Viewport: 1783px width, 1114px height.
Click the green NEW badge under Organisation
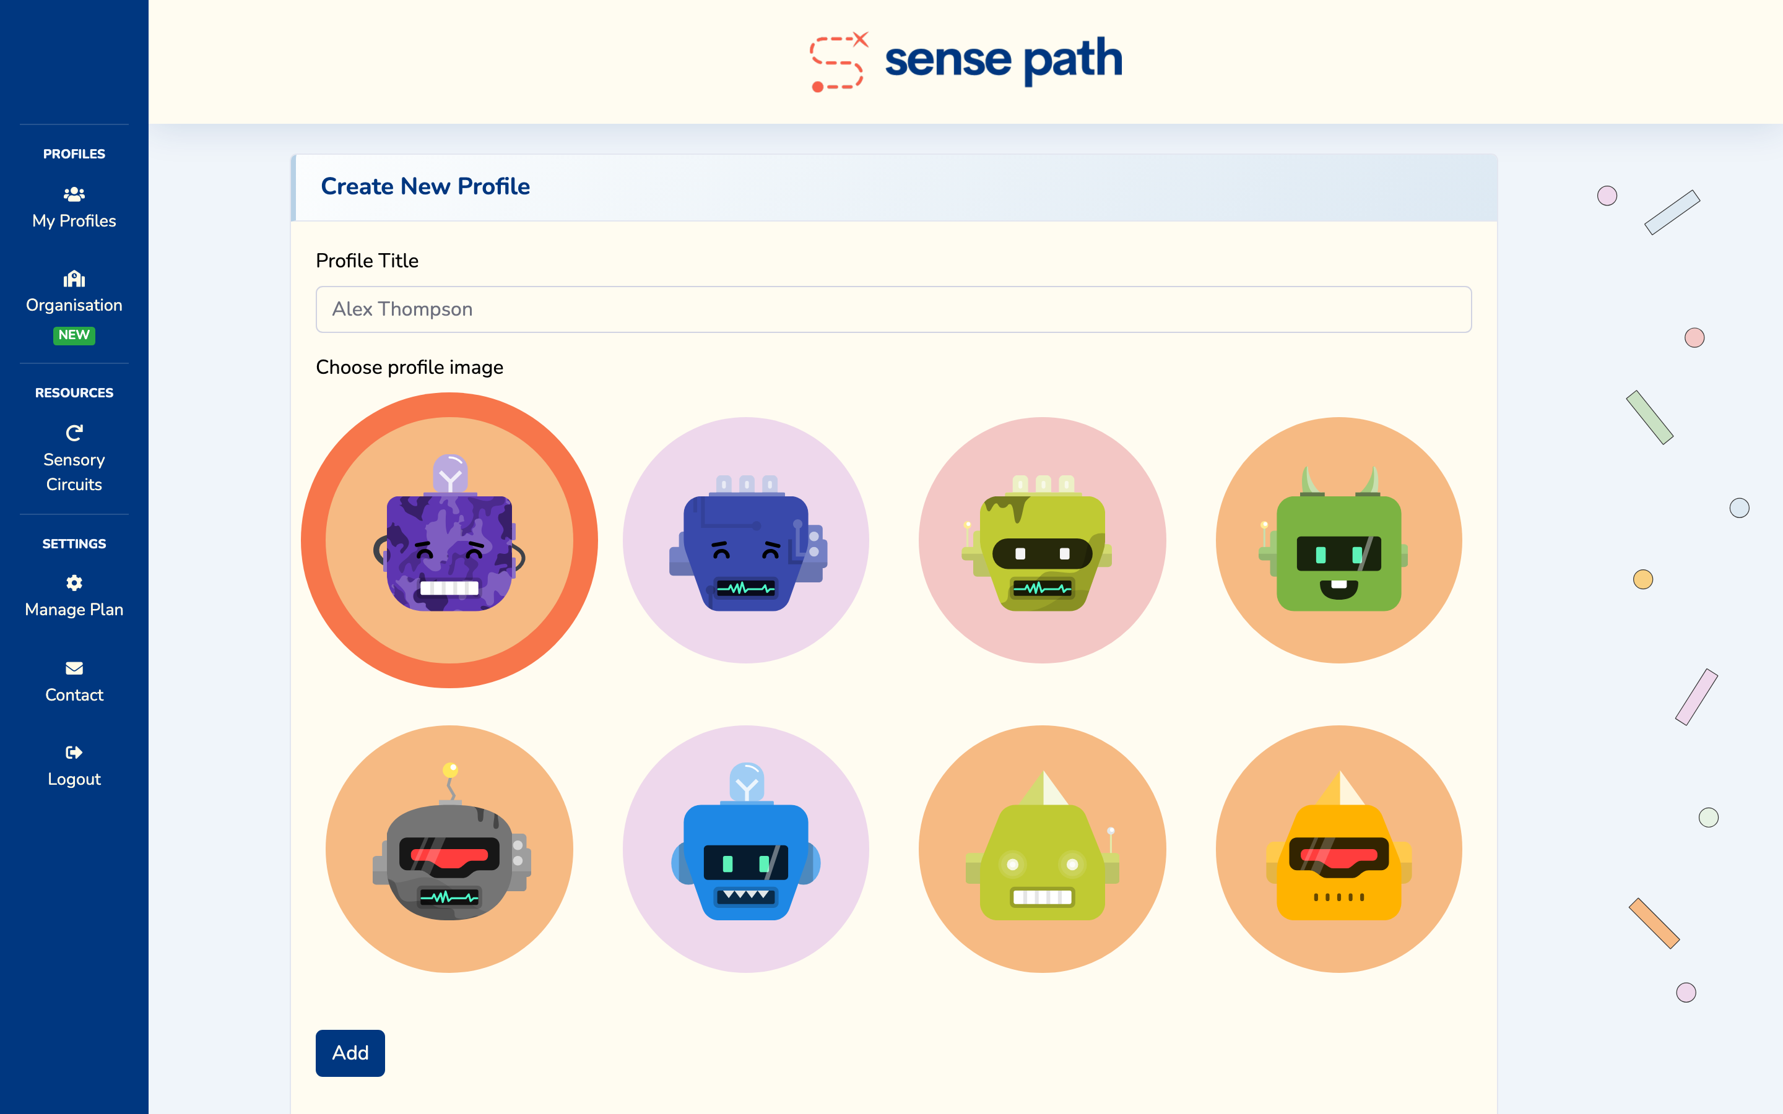coord(74,335)
